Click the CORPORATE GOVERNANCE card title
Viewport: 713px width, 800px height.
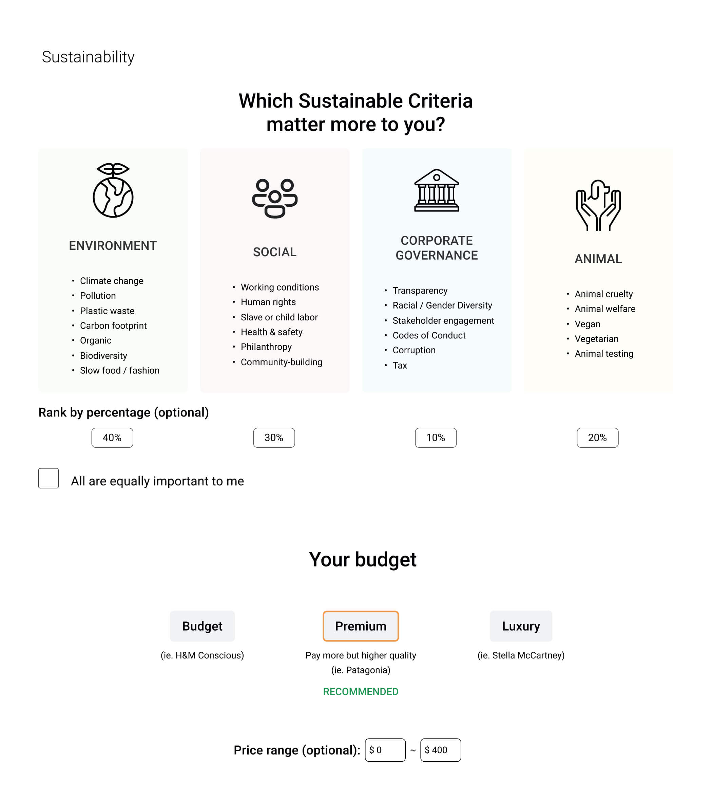point(437,248)
